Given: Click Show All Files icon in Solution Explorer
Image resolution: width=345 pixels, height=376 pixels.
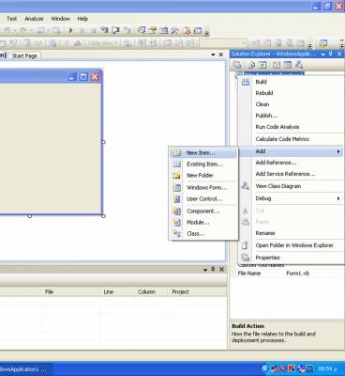Looking at the screenshot, I should click(x=251, y=65).
